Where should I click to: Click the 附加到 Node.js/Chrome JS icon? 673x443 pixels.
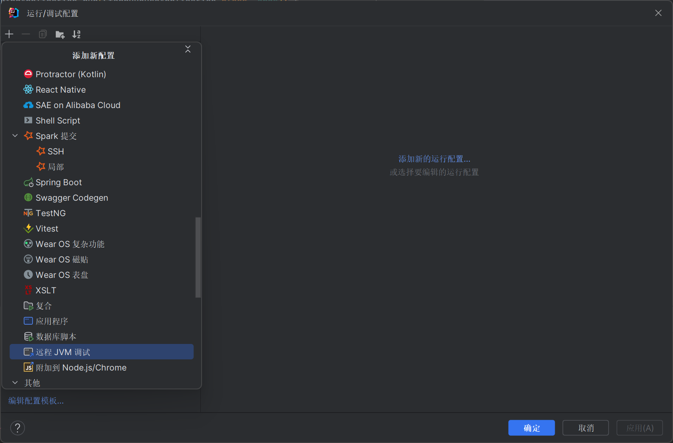28,367
